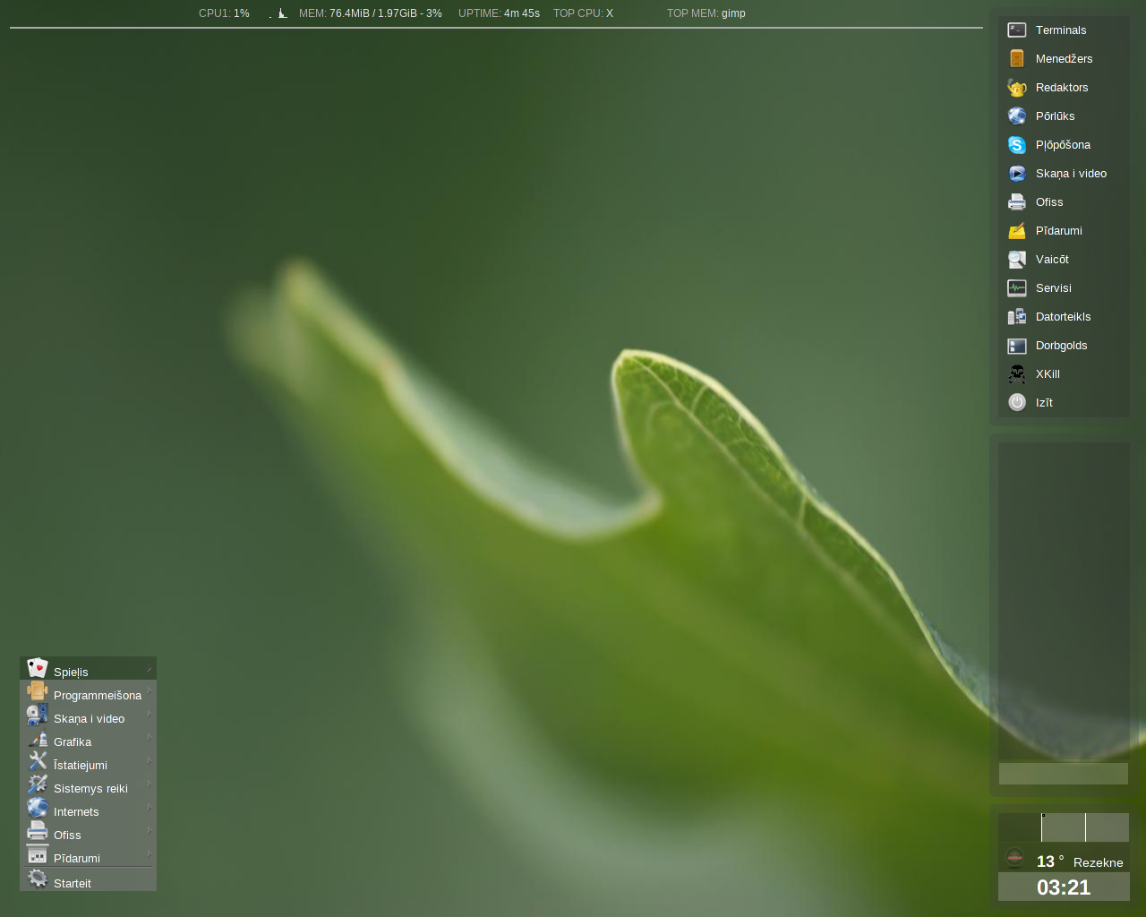Click the 13° temperature reading
This screenshot has width=1146, height=917.
1050,861
